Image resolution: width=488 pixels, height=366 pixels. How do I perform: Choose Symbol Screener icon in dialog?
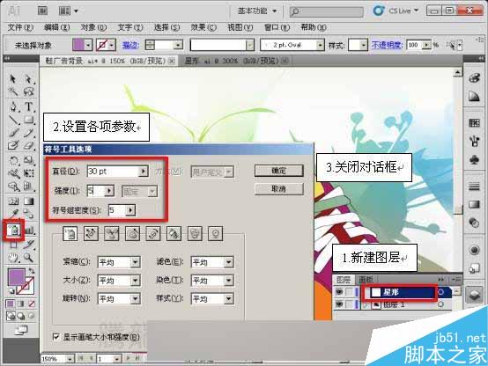pos(195,233)
